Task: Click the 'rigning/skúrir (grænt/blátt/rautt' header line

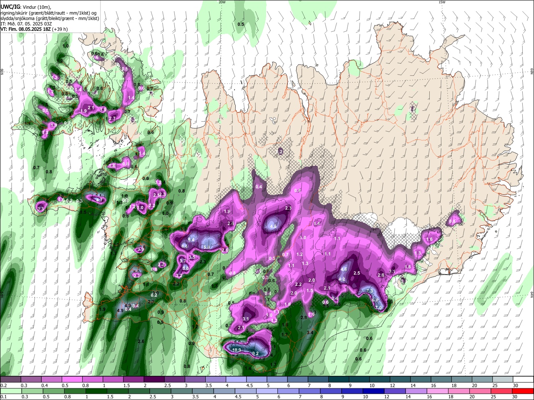Action: click(49, 13)
